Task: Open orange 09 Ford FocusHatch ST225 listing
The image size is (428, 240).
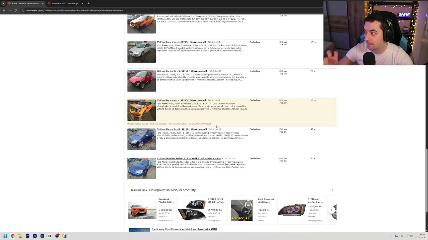Action: (x=181, y=100)
